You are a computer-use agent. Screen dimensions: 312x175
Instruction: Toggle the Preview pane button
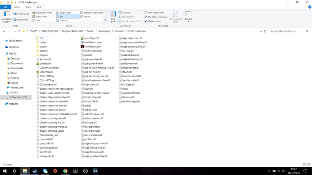point(21,14)
